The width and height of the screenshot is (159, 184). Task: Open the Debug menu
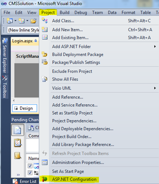[81, 13]
